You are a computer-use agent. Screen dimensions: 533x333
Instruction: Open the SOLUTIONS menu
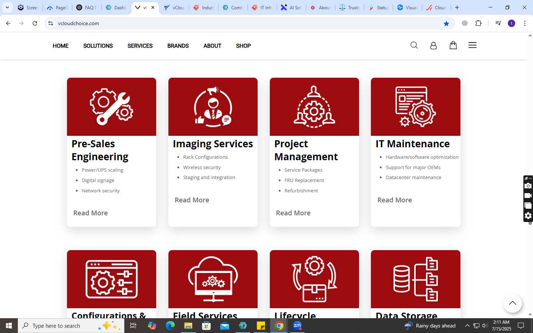[x=98, y=46]
